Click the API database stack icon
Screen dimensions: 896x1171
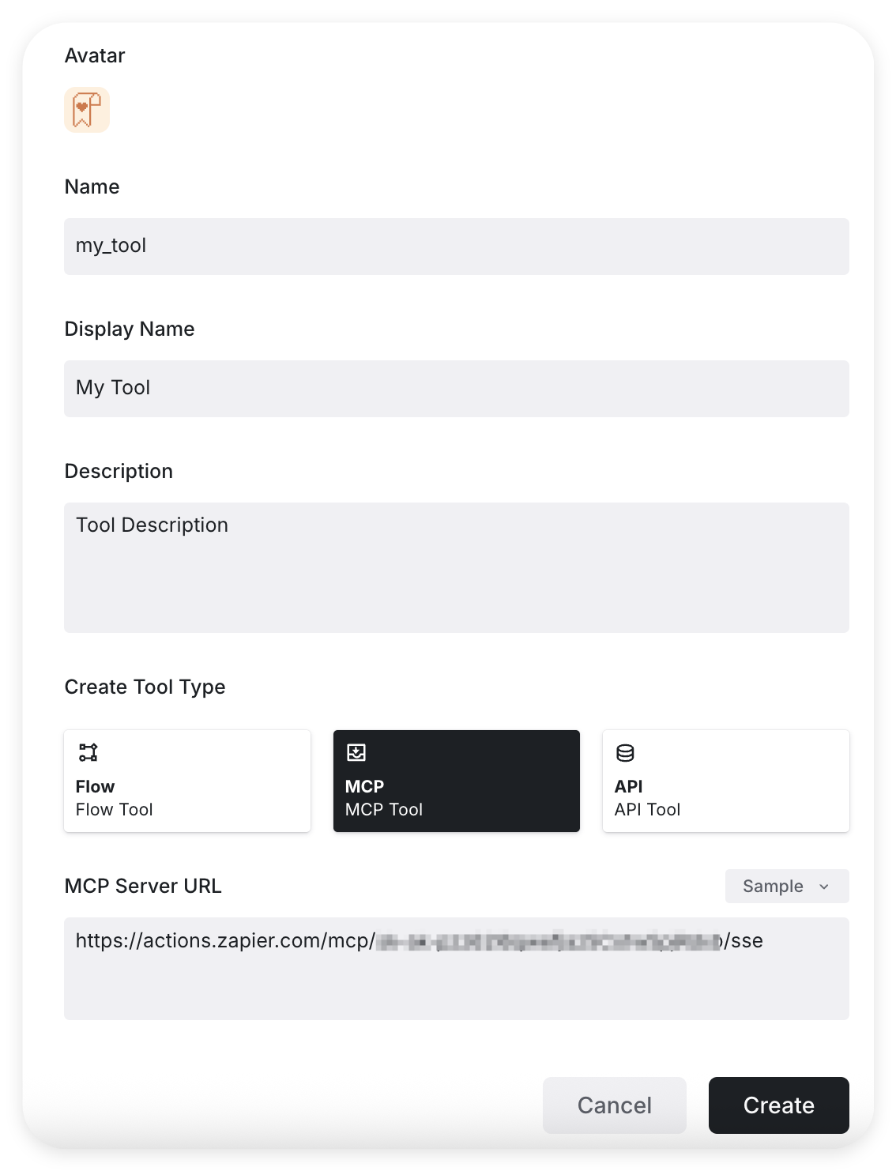click(x=625, y=753)
